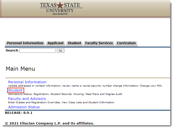Go to the Faculty Services tab
Viewport: 174px width, 129px height.
pyautogui.click(x=99, y=43)
